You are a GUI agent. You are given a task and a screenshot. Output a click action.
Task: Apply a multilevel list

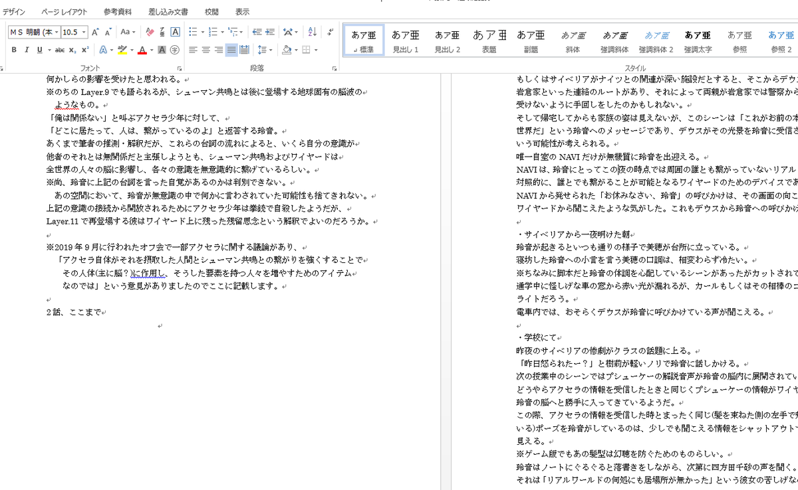tap(232, 32)
